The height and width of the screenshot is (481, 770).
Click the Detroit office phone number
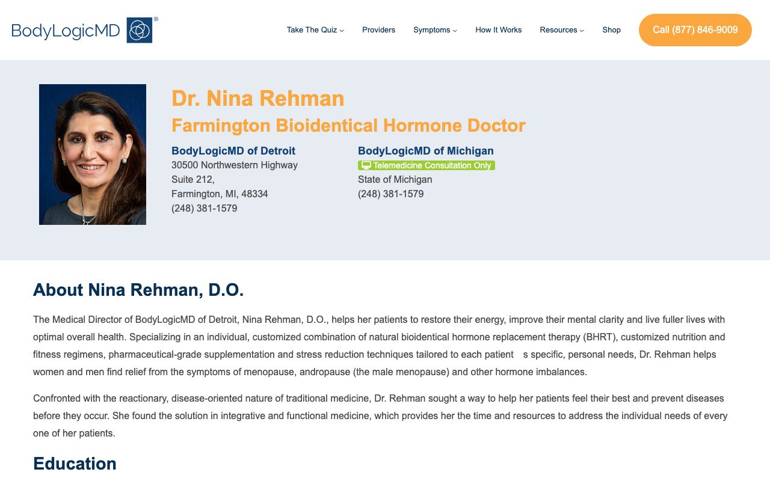click(x=204, y=208)
